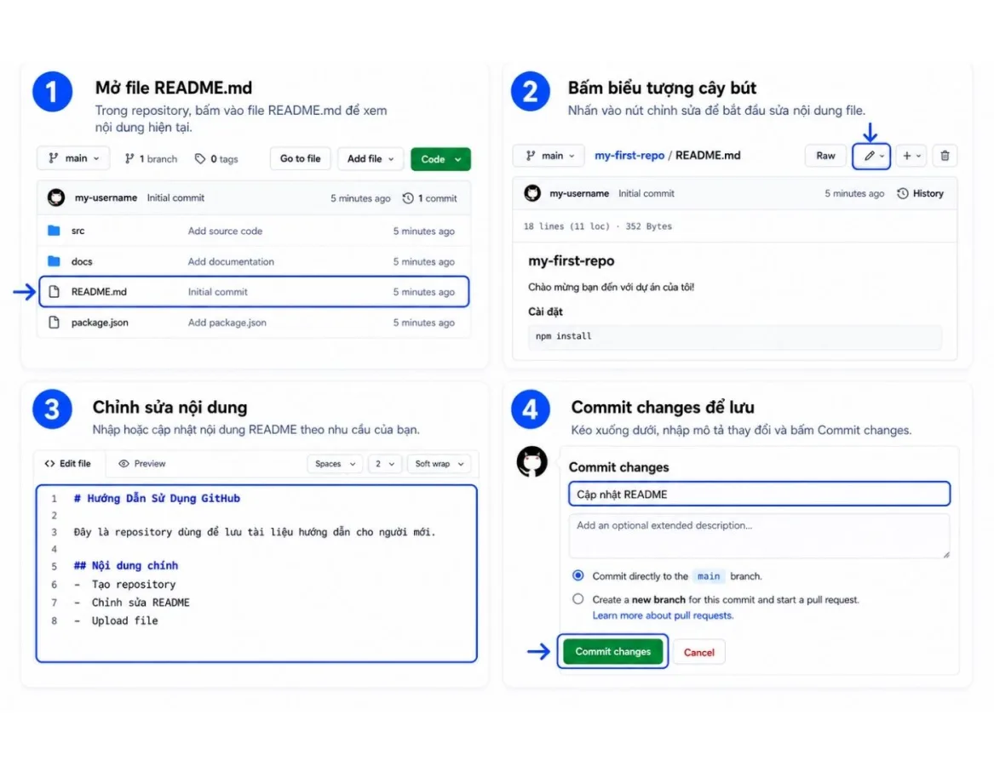Viewport: 994px width, 766px height.
Task: Open the my-first-repo breadcrumb link
Action: (629, 155)
